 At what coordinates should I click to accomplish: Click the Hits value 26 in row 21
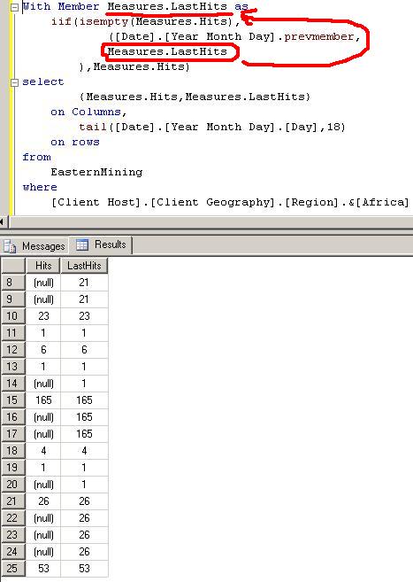(x=43, y=501)
